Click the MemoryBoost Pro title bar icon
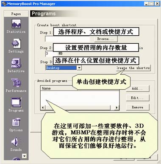 click(4, 3)
